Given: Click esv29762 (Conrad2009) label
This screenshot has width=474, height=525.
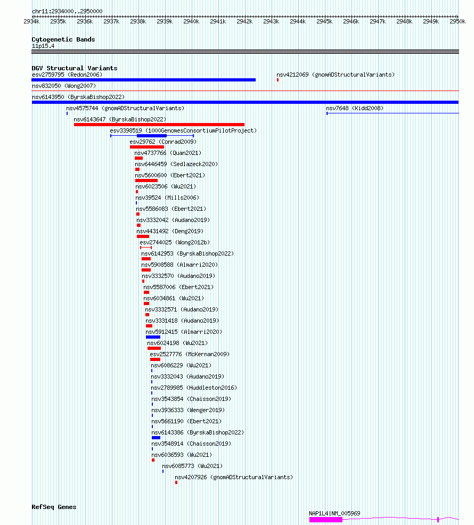Looking at the screenshot, I should coord(163,142).
